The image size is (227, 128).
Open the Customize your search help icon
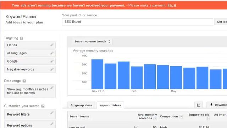click(x=43, y=106)
